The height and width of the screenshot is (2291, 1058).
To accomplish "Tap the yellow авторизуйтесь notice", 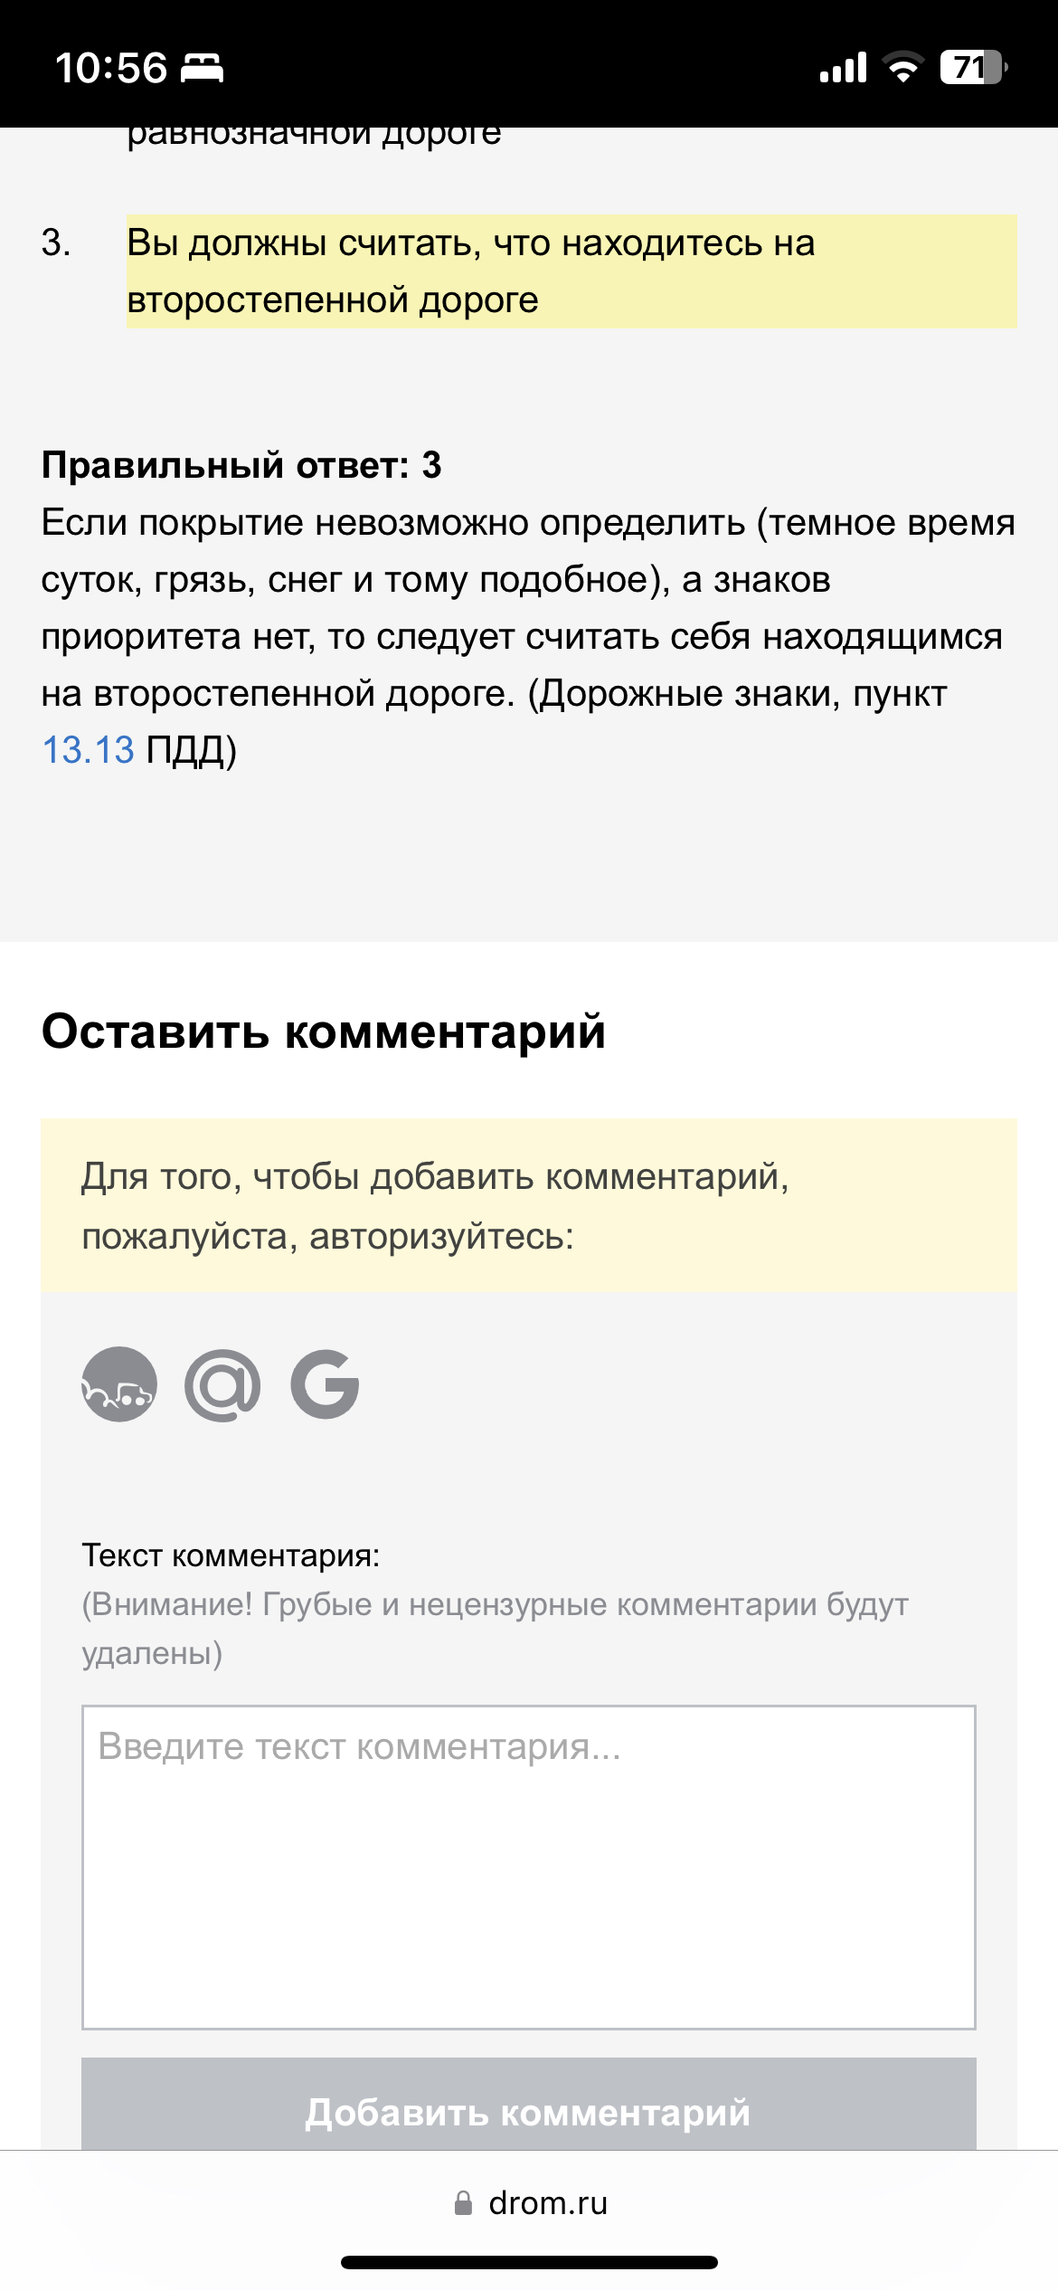I will pos(529,1205).
